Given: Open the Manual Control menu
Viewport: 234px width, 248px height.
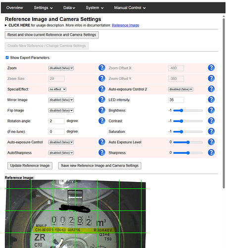Looking at the screenshot, I should pyautogui.click(x=130, y=8).
